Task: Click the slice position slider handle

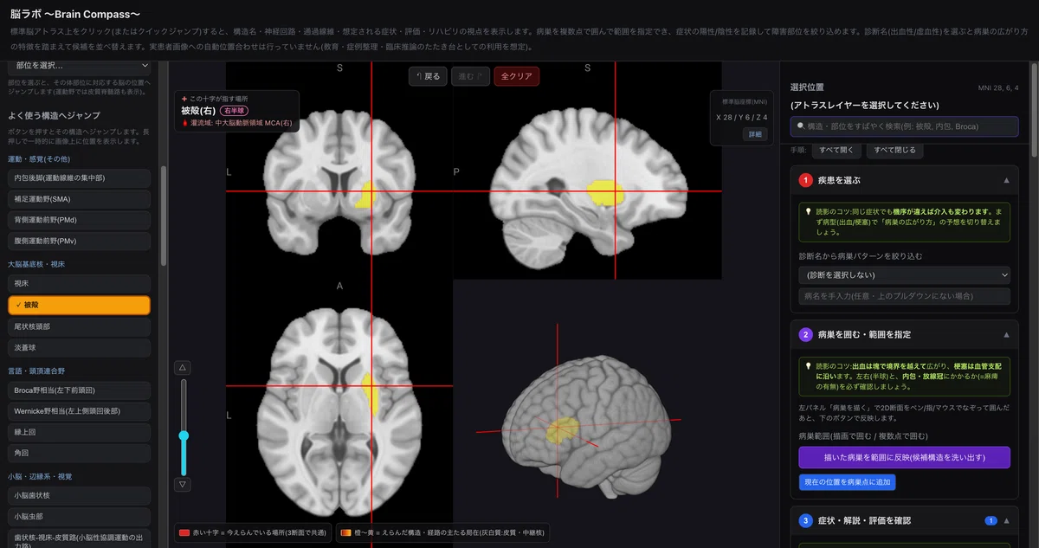Action: (183, 435)
